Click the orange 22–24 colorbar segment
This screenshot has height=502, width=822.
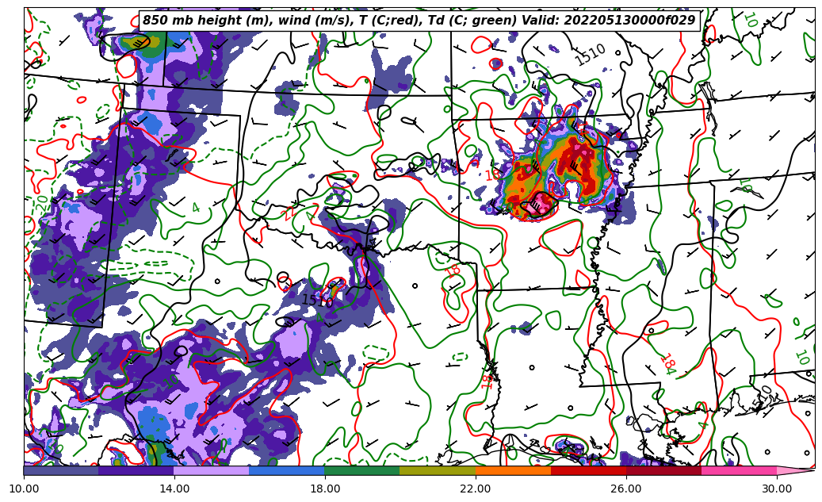(513, 470)
